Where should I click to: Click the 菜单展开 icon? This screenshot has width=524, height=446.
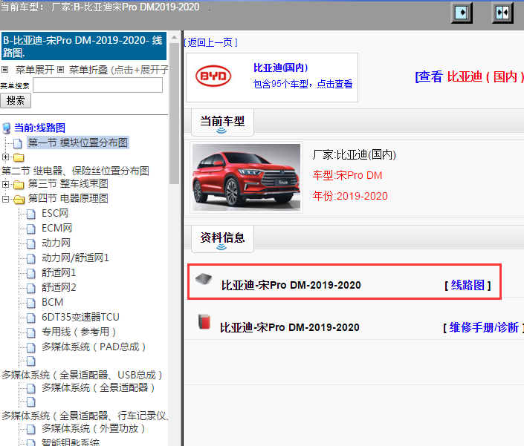point(4,70)
